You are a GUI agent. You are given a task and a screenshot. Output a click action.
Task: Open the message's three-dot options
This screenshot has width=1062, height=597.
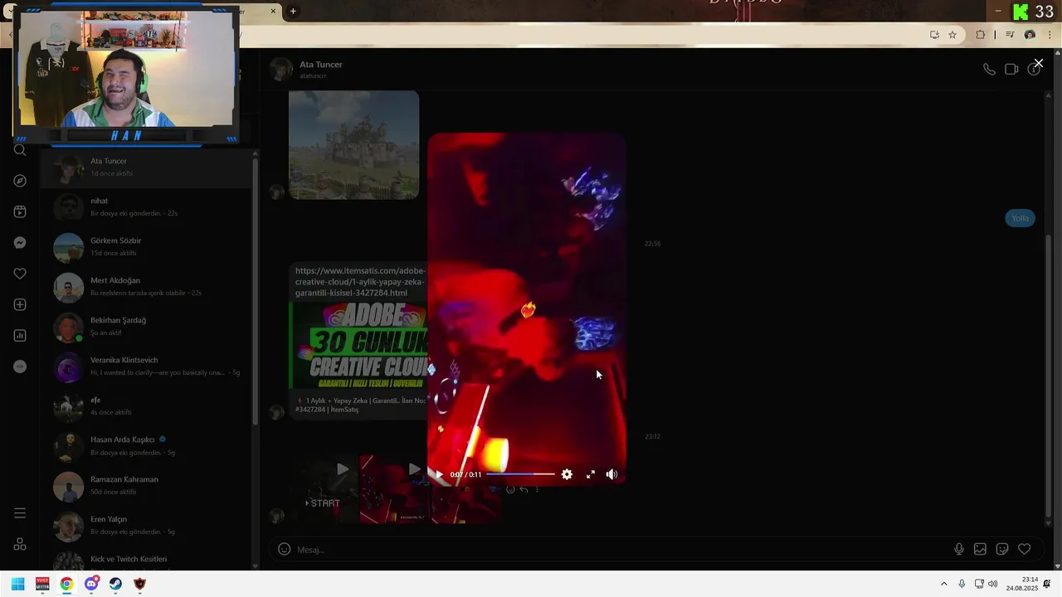(537, 489)
